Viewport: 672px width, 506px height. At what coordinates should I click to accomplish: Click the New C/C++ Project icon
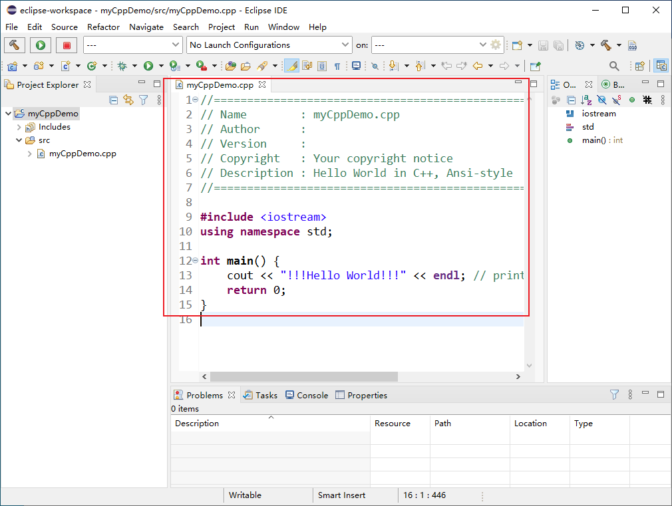tap(13, 66)
